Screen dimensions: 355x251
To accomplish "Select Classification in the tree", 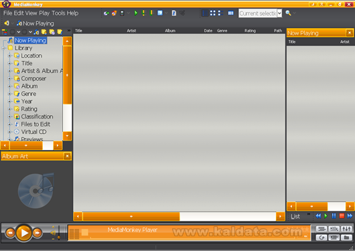I will (37, 116).
